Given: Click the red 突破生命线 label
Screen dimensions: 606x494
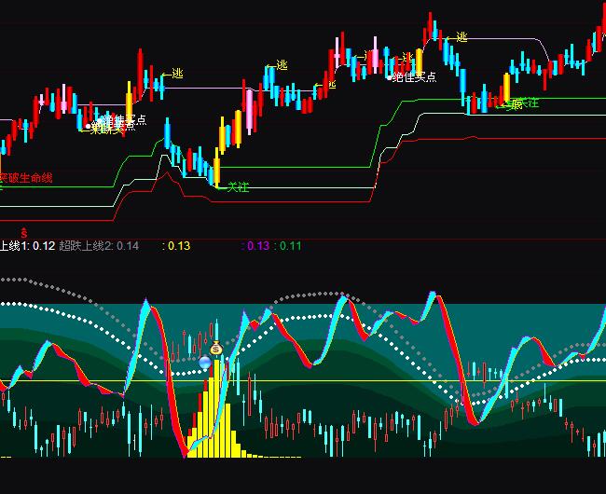Looking at the screenshot, I should pyautogui.click(x=25, y=177).
